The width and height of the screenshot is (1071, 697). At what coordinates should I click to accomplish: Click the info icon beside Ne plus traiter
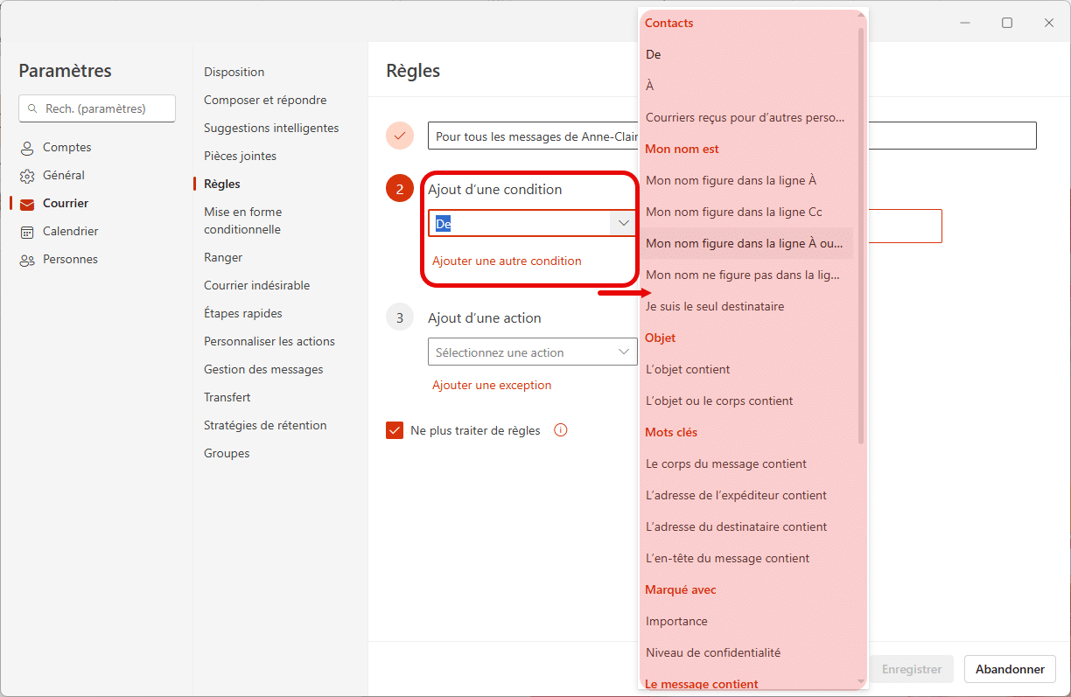tap(561, 429)
